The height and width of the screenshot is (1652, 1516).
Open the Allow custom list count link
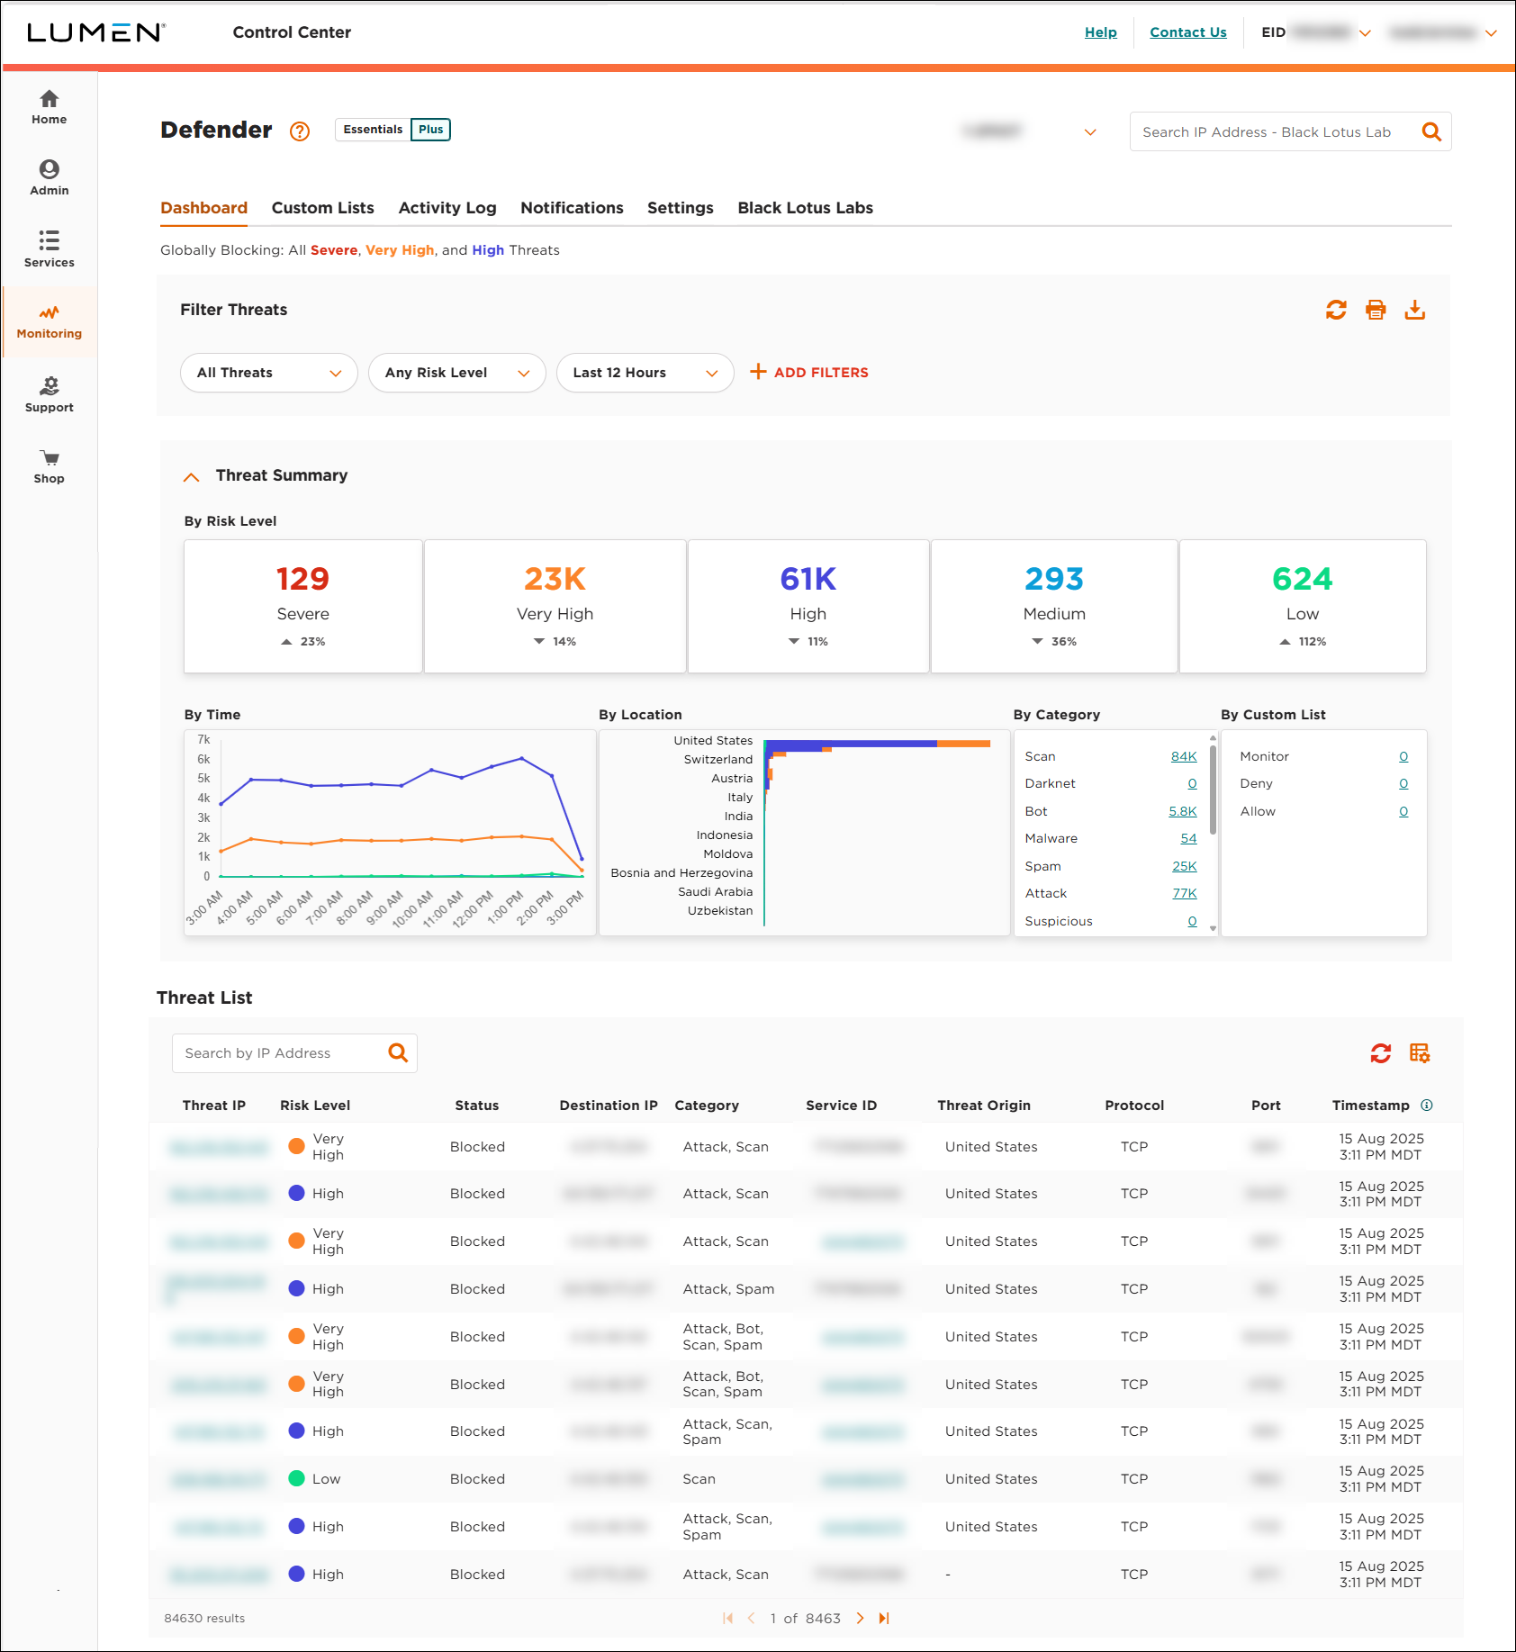pyautogui.click(x=1403, y=811)
